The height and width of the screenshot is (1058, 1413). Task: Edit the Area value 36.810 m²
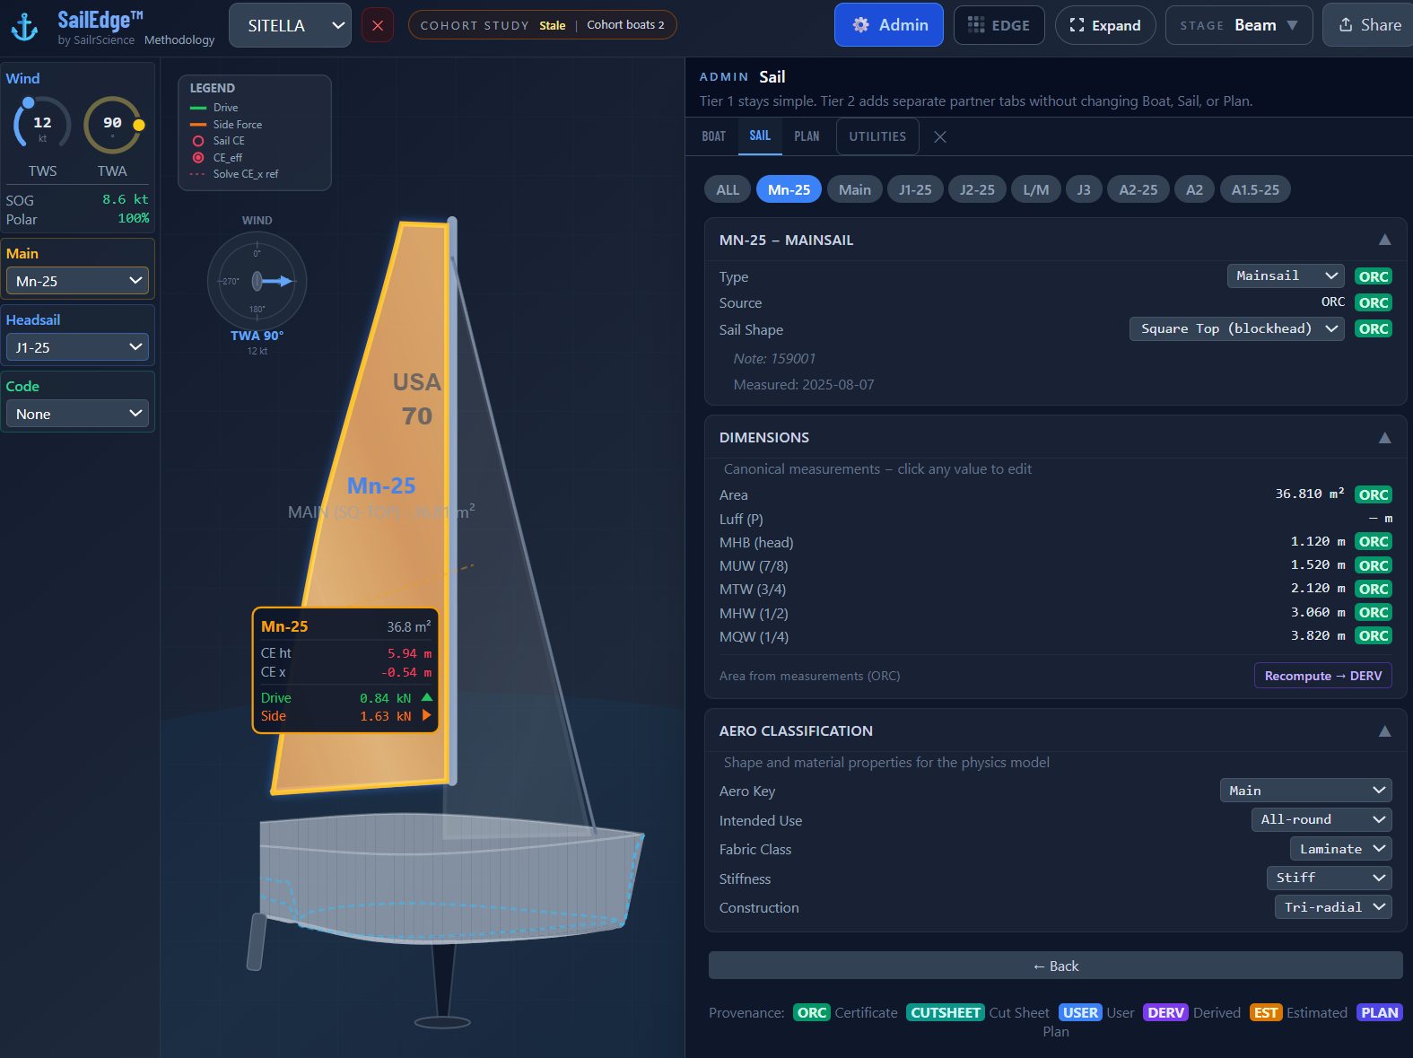pos(1310,494)
